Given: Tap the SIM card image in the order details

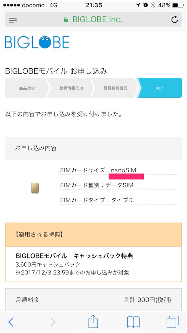Looking at the screenshot, I should [35, 188].
